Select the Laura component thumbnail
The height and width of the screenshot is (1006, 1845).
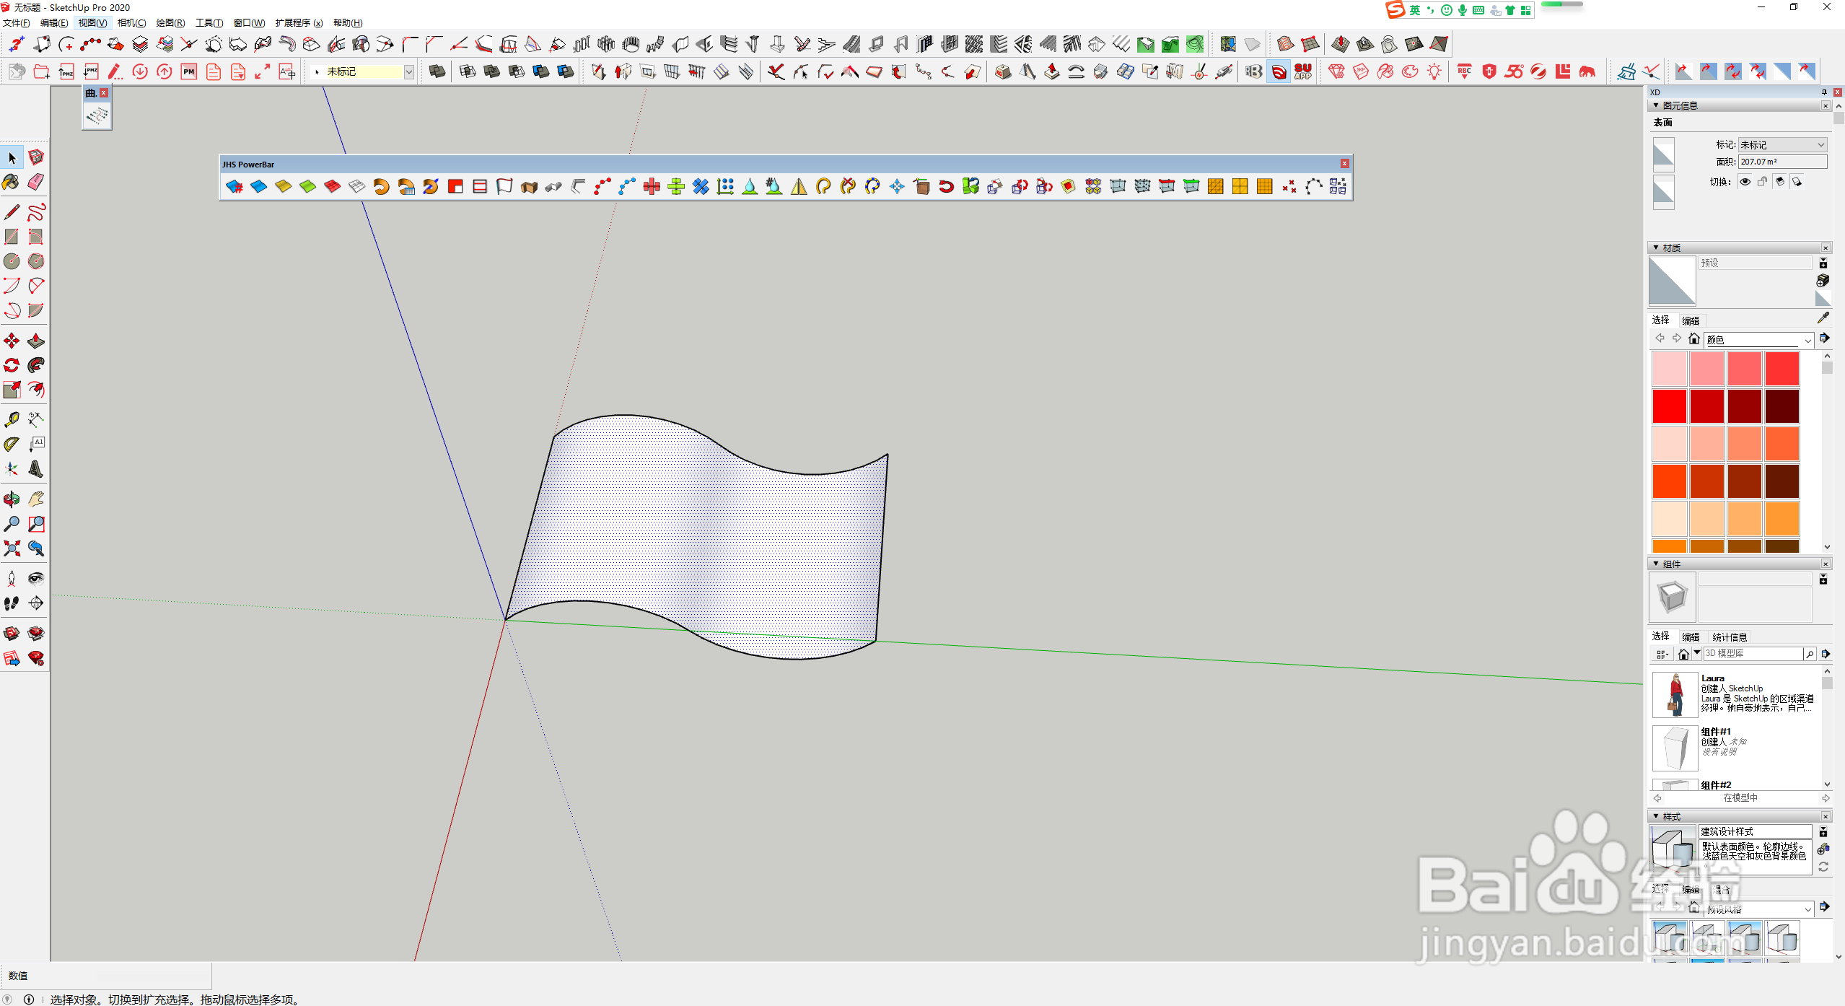[1675, 694]
